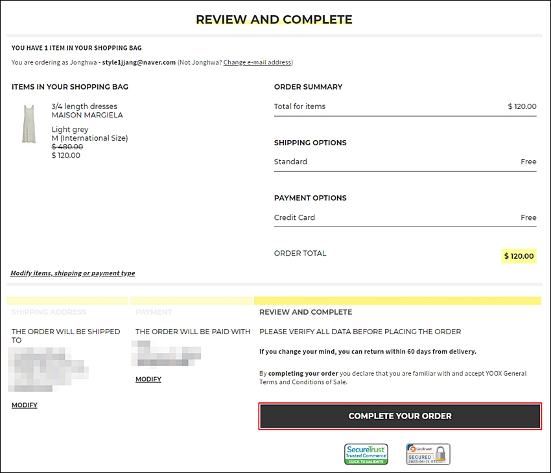Open Change e-mail address link
This screenshot has width=551, height=473.
(x=257, y=62)
